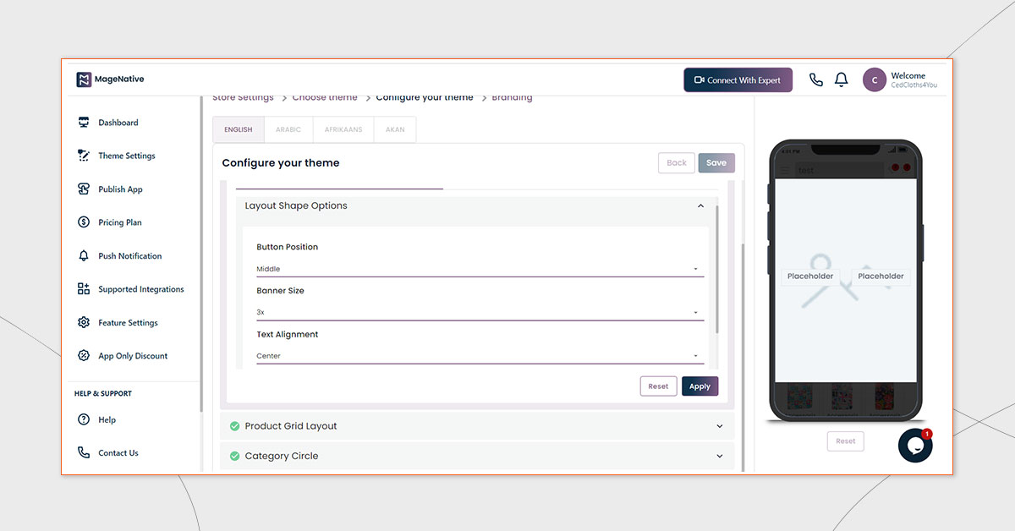Click the Publish App icon

click(x=84, y=189)
